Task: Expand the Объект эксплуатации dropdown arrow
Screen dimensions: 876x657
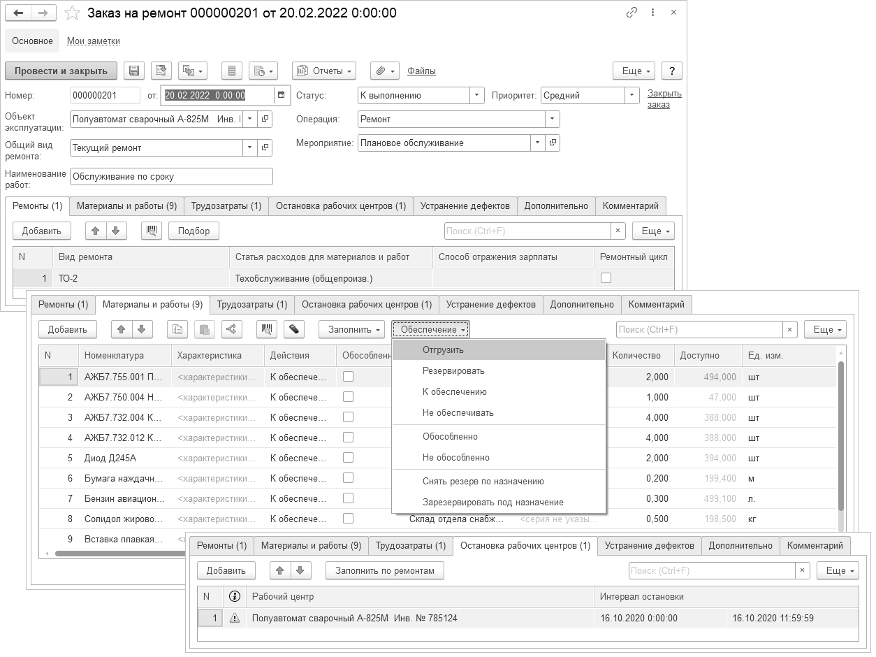Action: tap(250, 120)
